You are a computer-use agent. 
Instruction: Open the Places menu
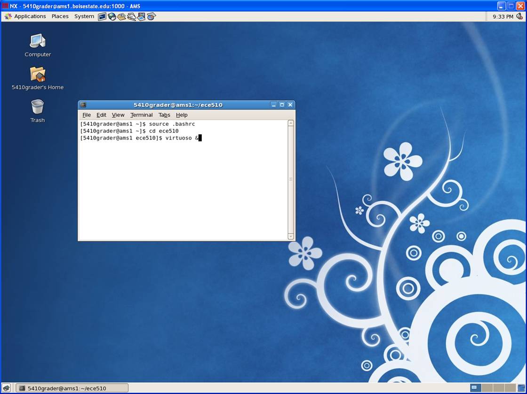pos(60,16)
